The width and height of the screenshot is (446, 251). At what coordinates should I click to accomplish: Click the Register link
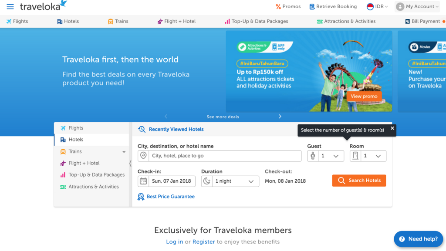point(204,241)
